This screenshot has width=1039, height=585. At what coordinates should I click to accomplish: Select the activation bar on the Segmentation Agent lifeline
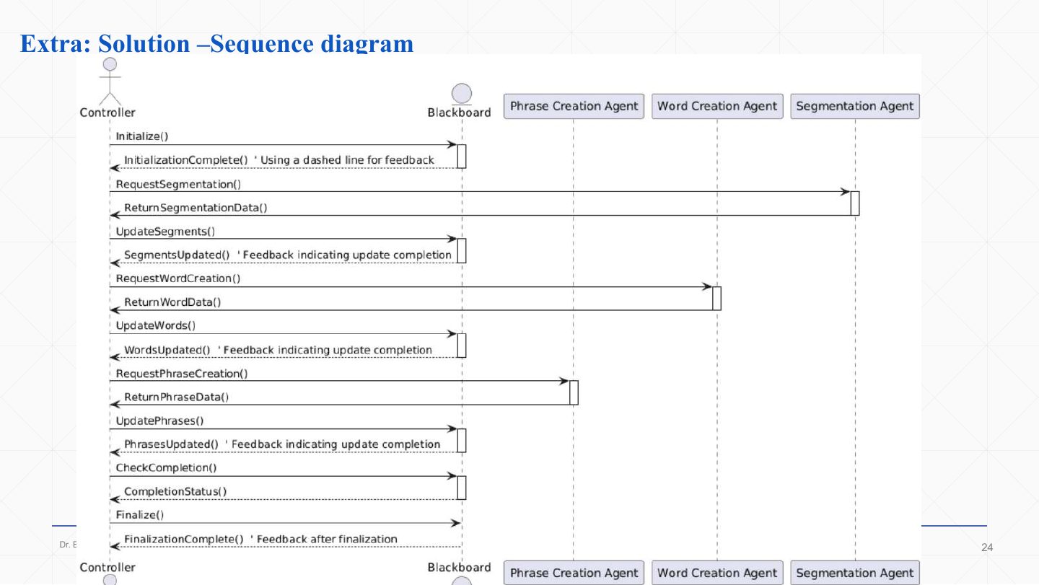tap(855, 203)
